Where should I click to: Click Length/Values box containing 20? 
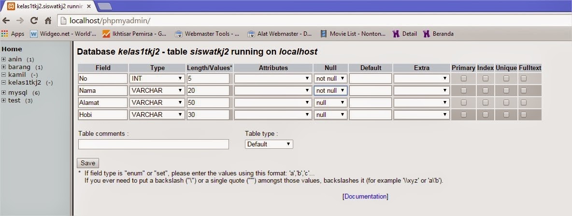(x=208, y=90)
